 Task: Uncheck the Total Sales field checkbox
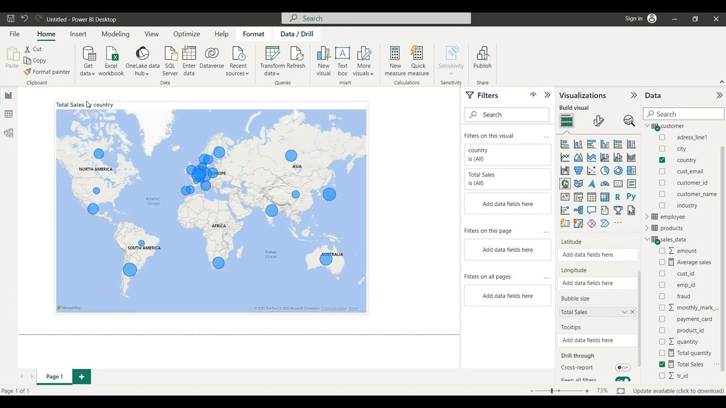tap(662, 364)
